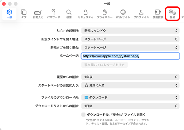Image resolution: width=184 pixels, height=130 pixels.
Task: Open the プロファイル person icon
Action: [x=141, y=12]
